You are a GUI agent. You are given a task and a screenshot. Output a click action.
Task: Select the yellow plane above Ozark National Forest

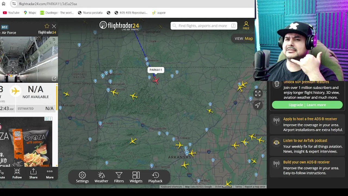click(133, 96)
